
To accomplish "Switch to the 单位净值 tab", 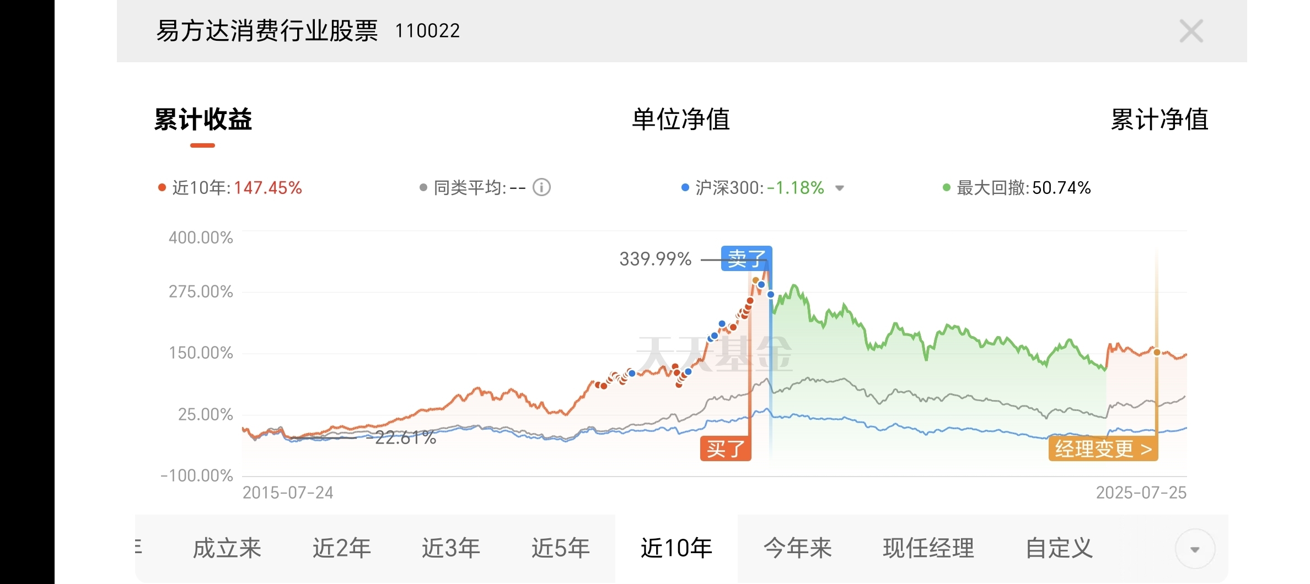I will click(681, 120).
